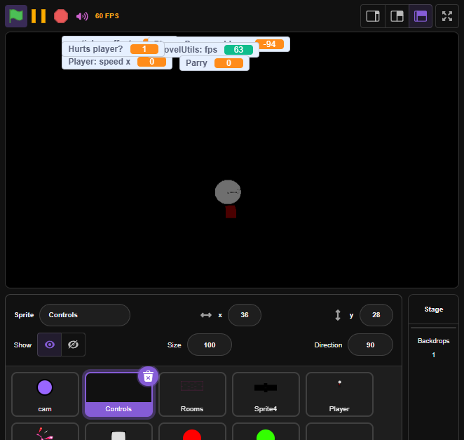This screenshot has width=464, height=440.
Task: Select the cam sprite
Action: point(45,394)
